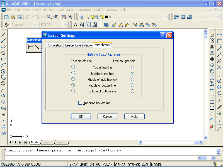Select the Mirror modify tool
This screenshot has width=223, height=167.
click(x=212, y=47)
